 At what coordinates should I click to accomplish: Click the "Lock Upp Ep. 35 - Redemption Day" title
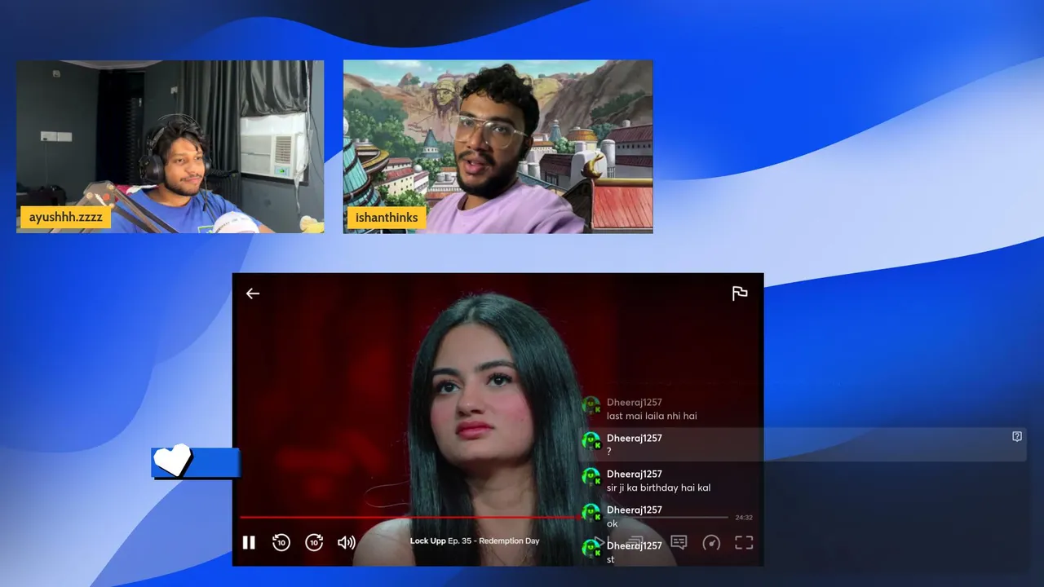tap(475, 541)
